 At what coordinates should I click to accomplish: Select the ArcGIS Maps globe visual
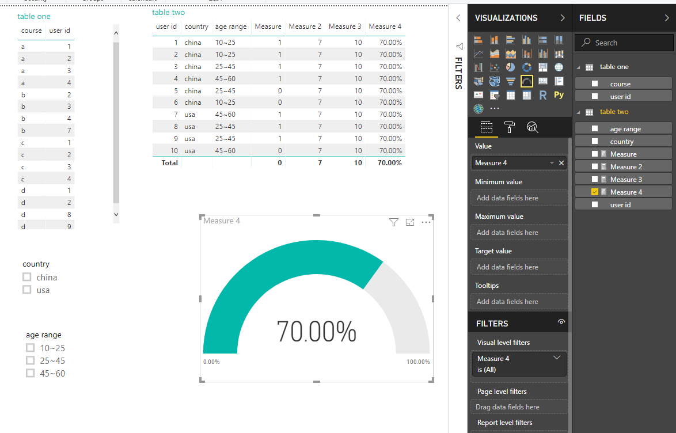pyautogui.click(x=478, y=109)
